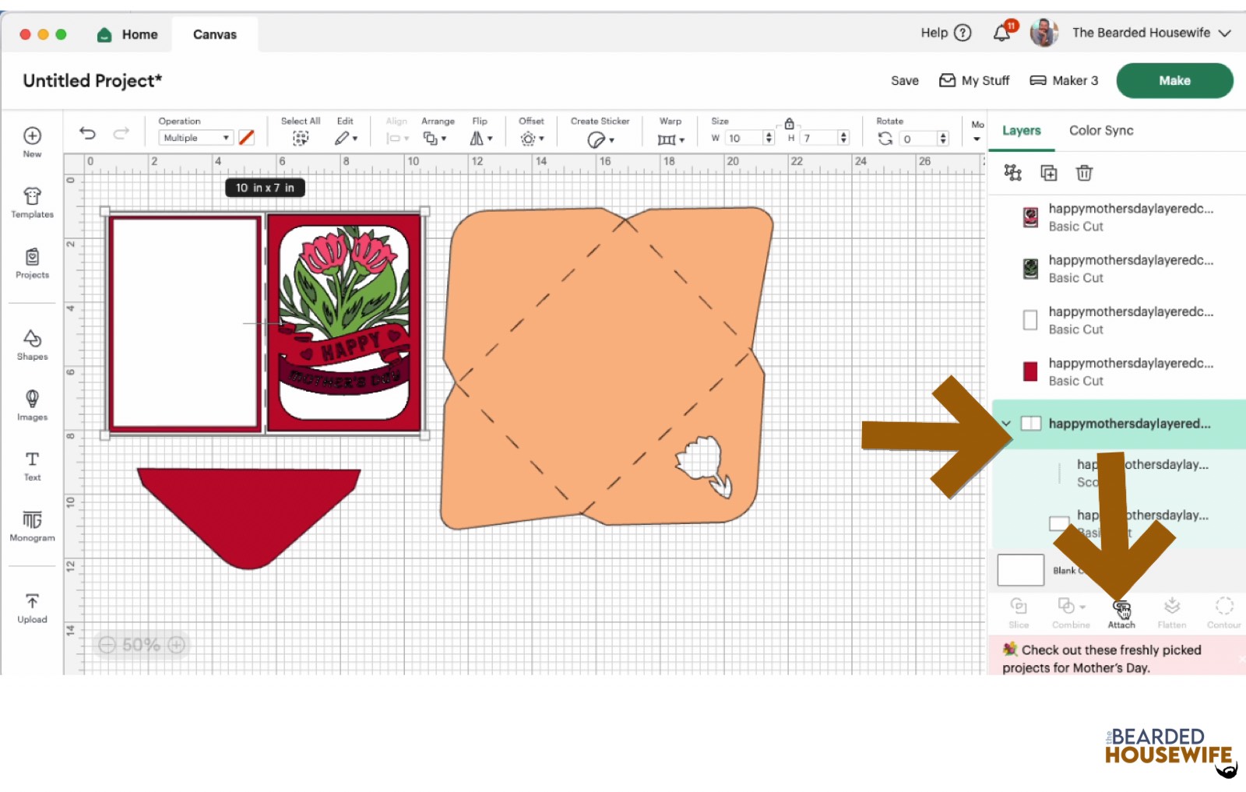Open notifications bell
Viewport: 1246px width, 792px height.
[1001, 33]
